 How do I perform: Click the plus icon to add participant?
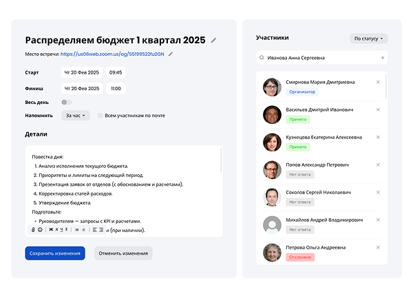point(382,58)
